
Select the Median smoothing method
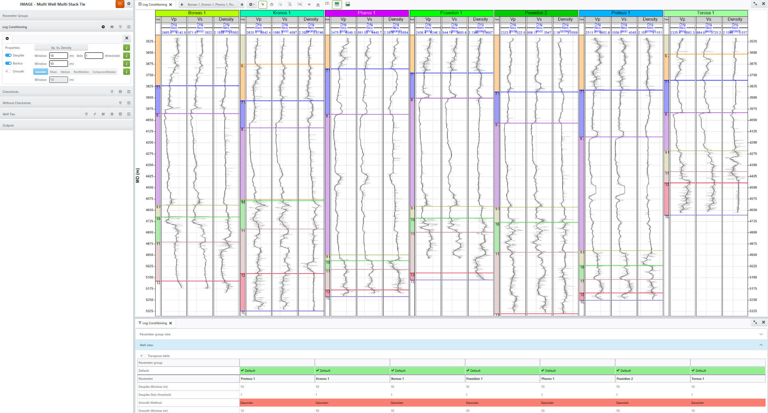pyautogui.click(x=66, y=72)
